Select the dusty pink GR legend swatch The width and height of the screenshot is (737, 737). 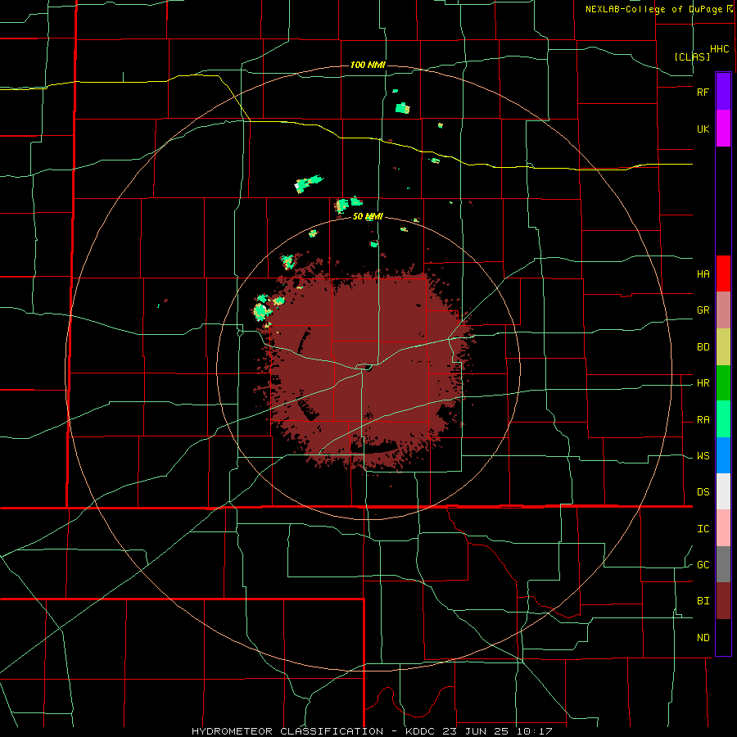[x=723, y=310]
